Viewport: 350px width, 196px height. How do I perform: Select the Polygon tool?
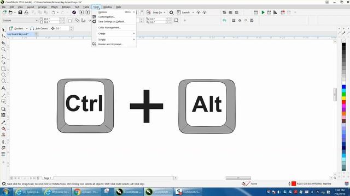[x=3, y=81]
